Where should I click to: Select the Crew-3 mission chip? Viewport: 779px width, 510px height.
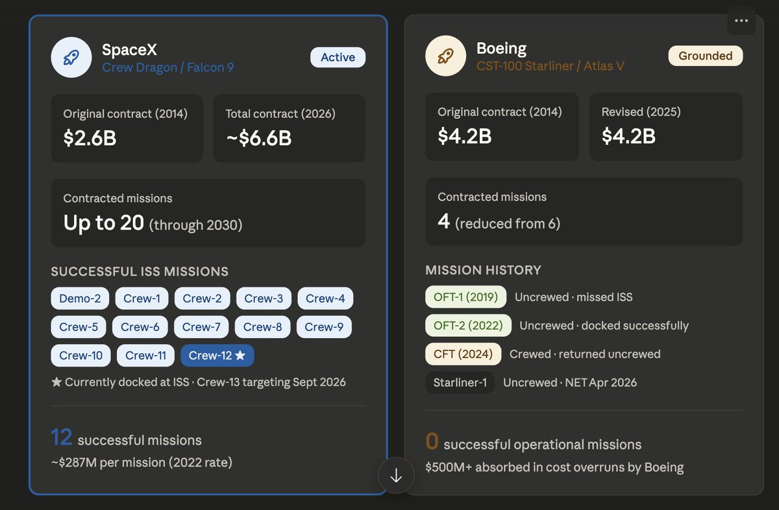pos(264,298)
